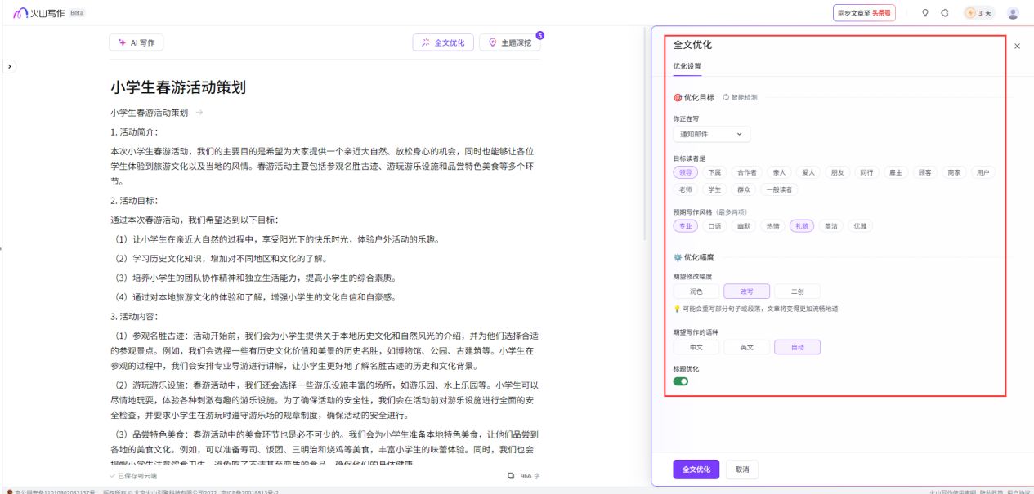Screen dimensions: 1034x494
Task: Select 同行 reader tag
Action: click(866, 172)
